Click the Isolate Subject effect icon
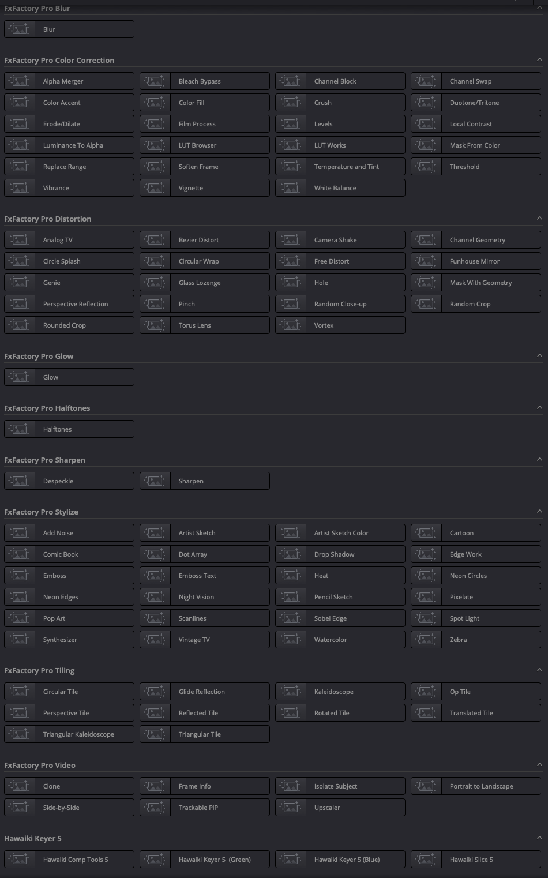Screen dimensions: 548x878 291,786
